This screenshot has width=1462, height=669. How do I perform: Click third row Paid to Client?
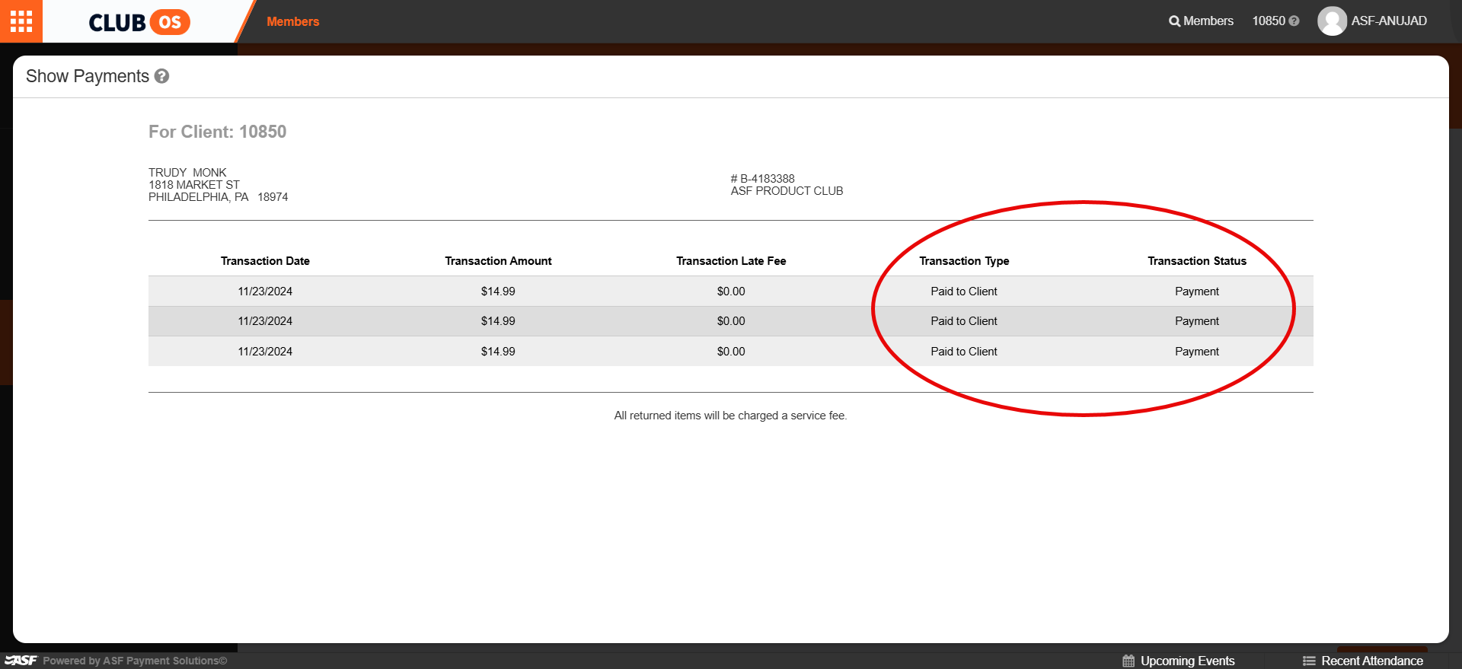click(964, 352)
